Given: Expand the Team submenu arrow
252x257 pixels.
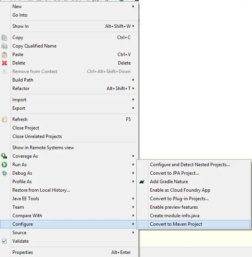Looking at the screenshot, I should coord(133,207).
